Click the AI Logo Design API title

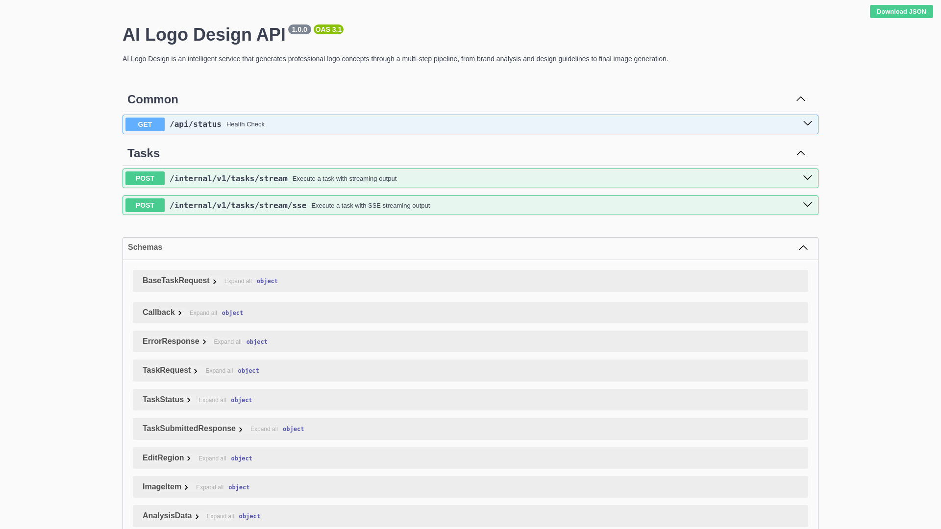tap(204, 34)
